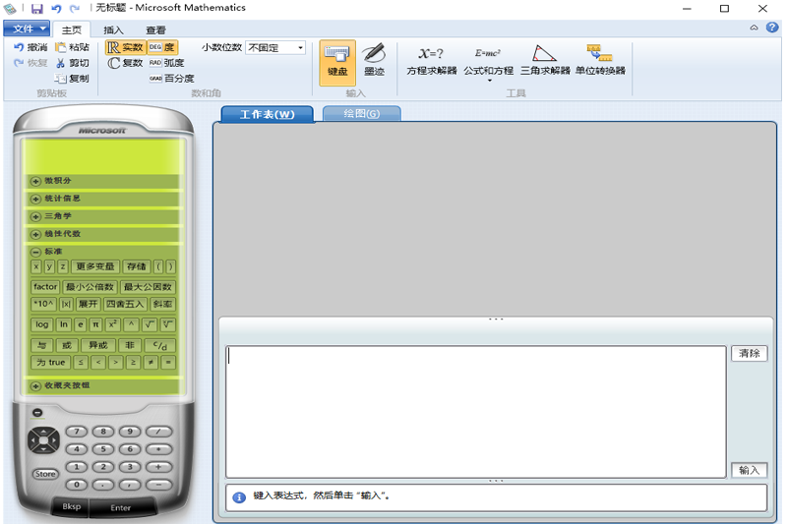Viewport: 787px width, 524px height.
Task: Click the 输入 enter button
Action: (749, 470)
